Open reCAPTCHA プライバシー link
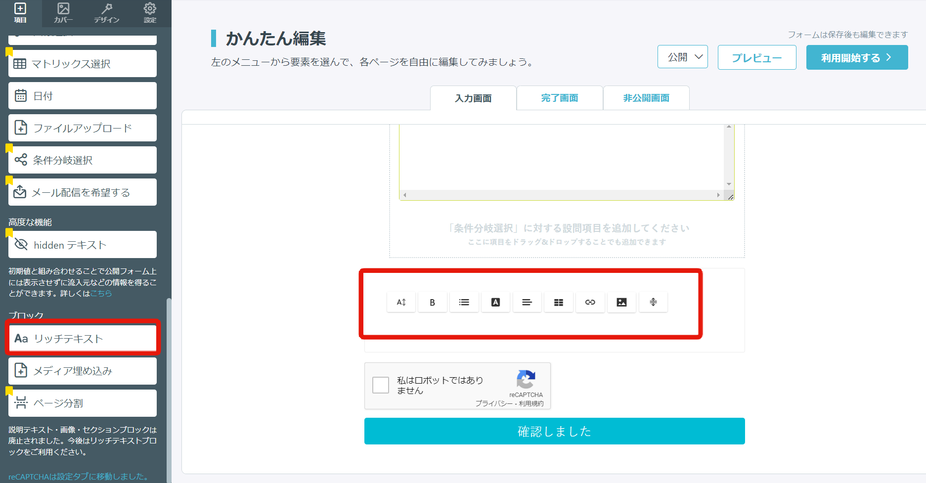This screenshot has width=926, height=483. 494,403
